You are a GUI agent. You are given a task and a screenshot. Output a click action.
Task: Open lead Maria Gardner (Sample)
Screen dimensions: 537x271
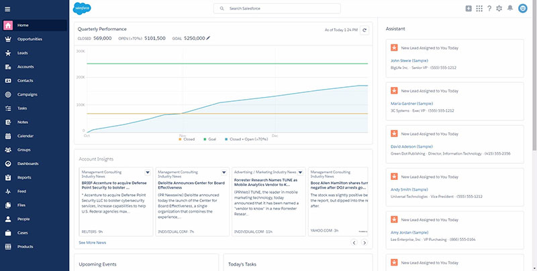pos(412,104)
